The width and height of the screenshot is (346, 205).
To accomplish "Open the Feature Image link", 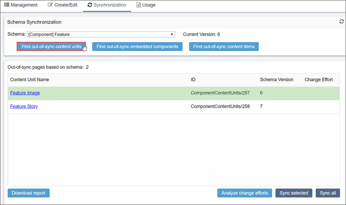I will click(25, 93).
